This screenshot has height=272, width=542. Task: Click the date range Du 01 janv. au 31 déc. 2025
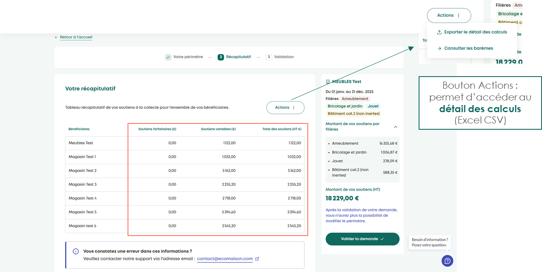pos(350,92)
